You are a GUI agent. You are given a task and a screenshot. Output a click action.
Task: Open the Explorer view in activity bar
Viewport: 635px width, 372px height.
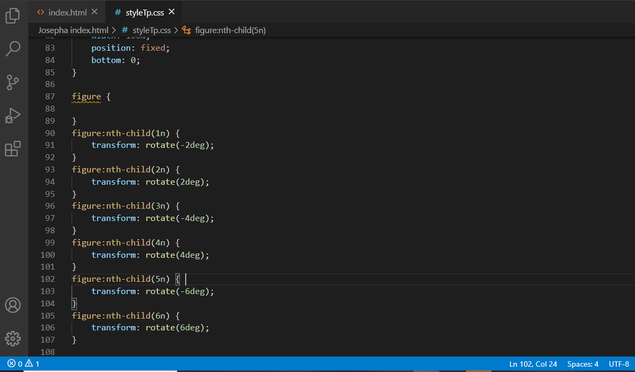13,16
